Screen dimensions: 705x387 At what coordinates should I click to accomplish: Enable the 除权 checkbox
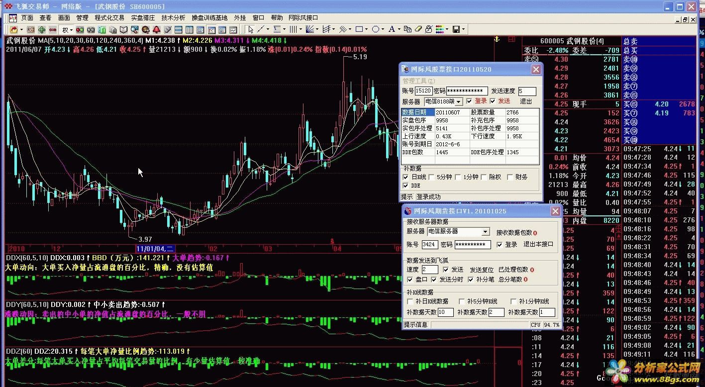pyautogui.click(x=484, y=177)
